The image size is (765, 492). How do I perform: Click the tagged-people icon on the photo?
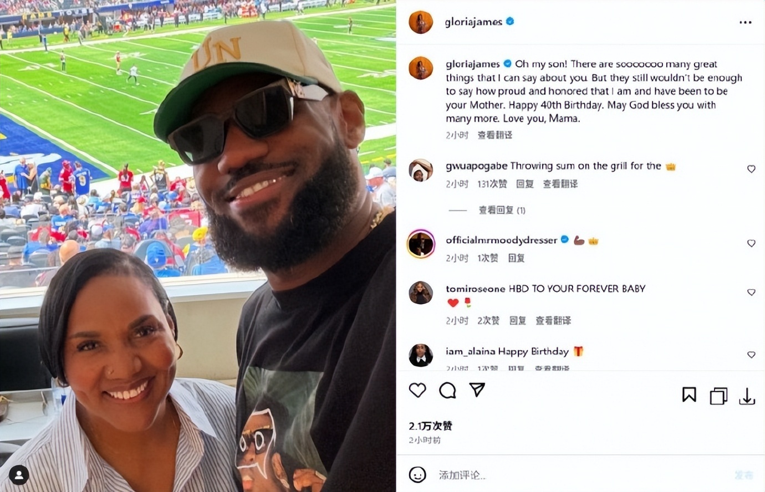point(19,475)
